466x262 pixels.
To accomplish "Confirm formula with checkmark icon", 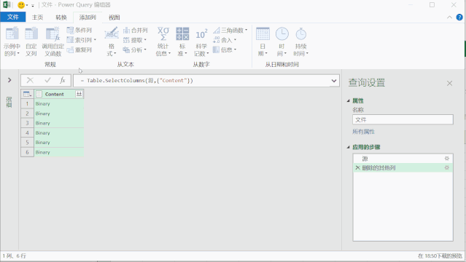I will pos(47,80).
